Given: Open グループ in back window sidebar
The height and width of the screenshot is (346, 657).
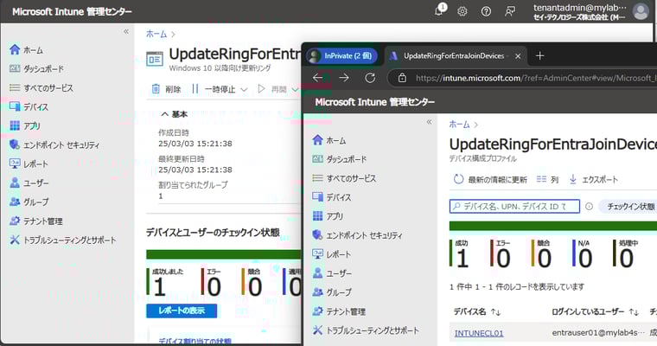Looking at the screenshot, I should [29, 202].
